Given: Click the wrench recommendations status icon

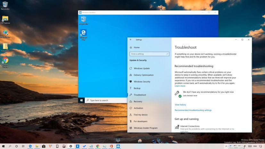Looking at the screenshot, I should (x=178, y=94).
